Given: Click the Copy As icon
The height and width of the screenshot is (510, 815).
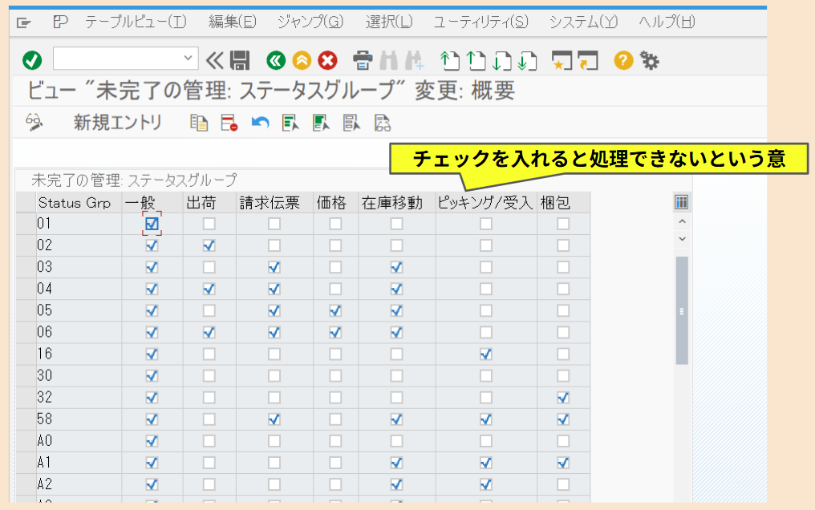Looking at the screenshot, I should pyautogui.click(x=199, y=123).
